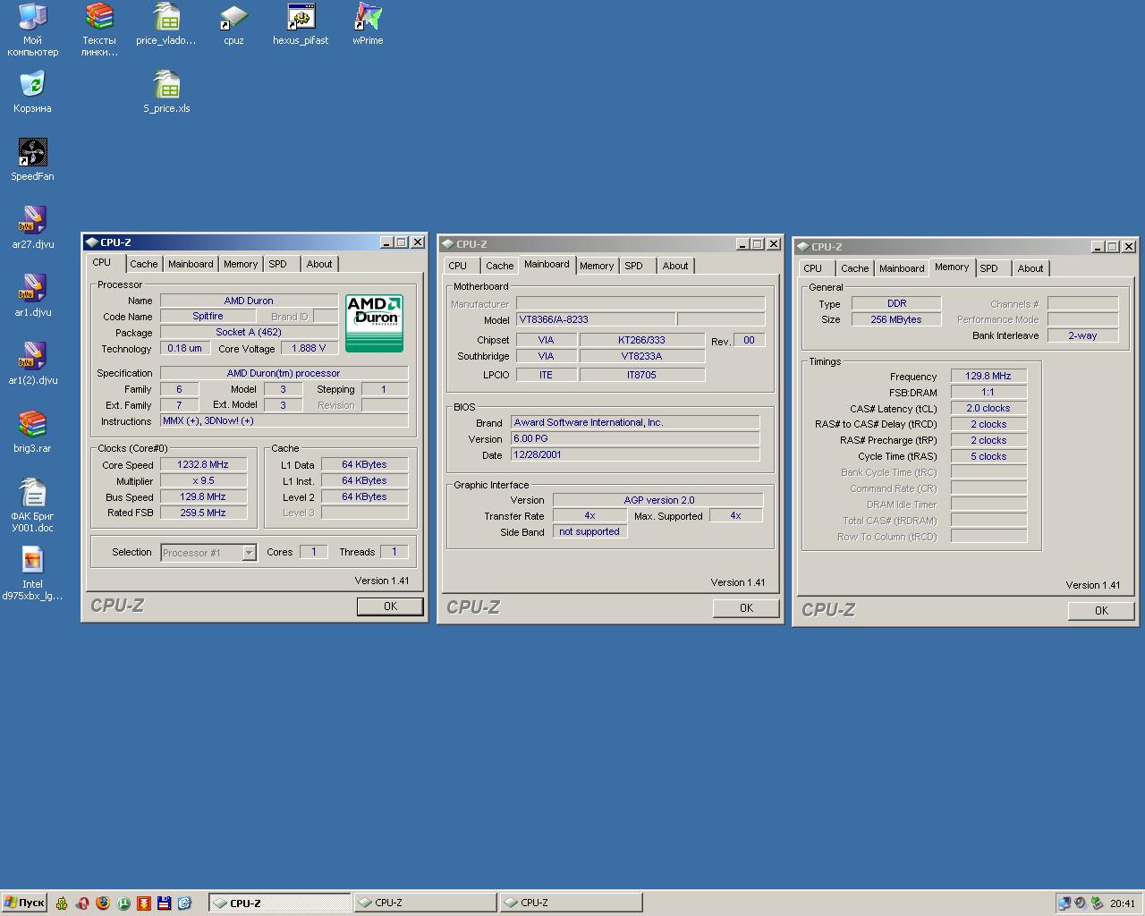
Task: Open Mainboard tab in the right CPU-Z window
Action: pos(902,268)
